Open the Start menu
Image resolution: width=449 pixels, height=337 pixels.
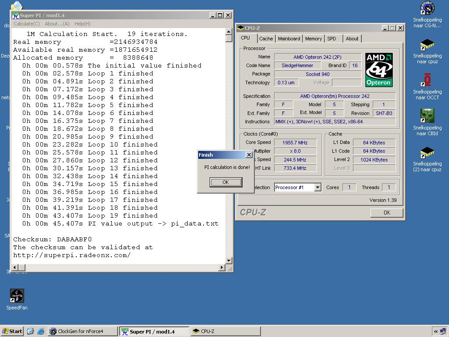pyautogui.click(x=12, y=331)
